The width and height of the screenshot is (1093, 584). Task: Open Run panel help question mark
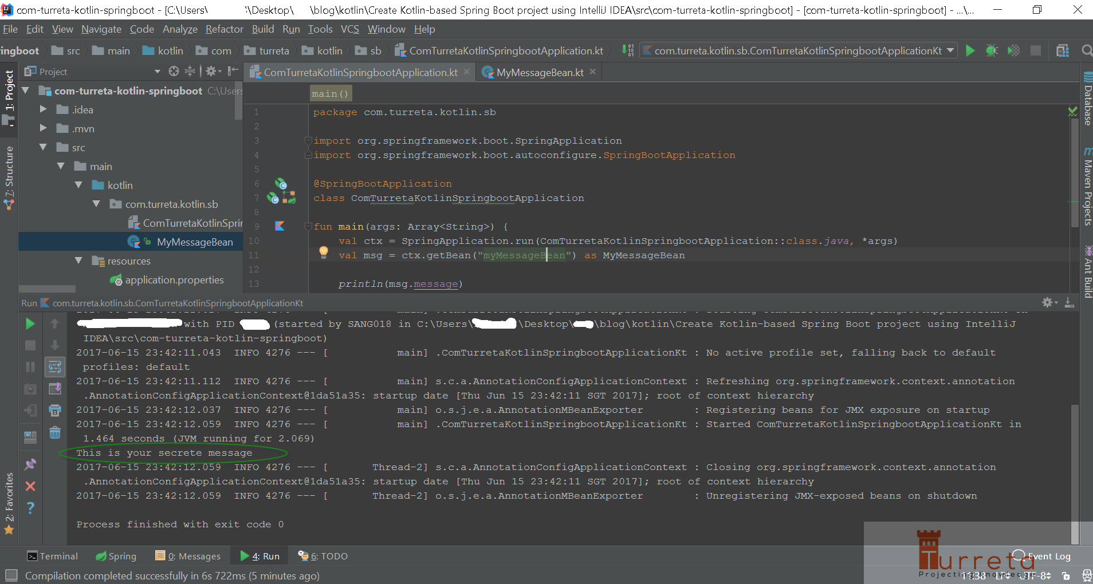(x=30, y=508)
